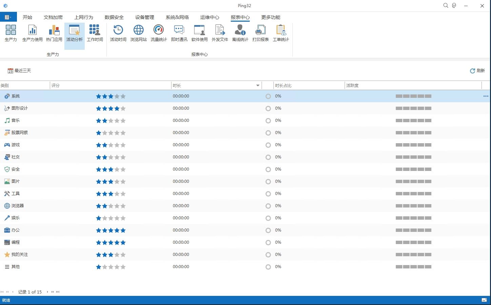491x305 pixels.
Task: Click the briefcase icon of 办公 row
Action: pyautogui.click(x=7, y=230)
